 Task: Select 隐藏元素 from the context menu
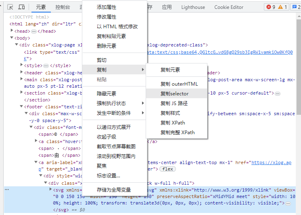[x=107, y=93]
